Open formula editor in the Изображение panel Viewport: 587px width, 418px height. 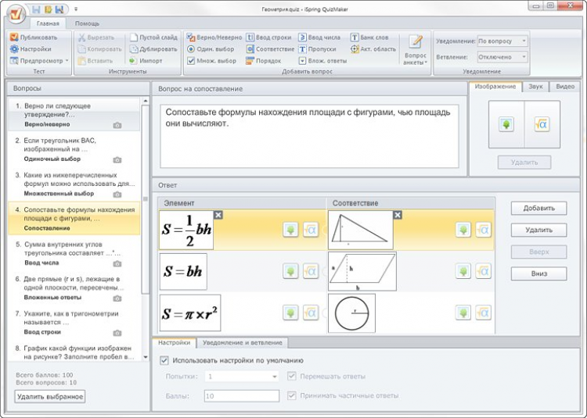click(x=542, y=124)
